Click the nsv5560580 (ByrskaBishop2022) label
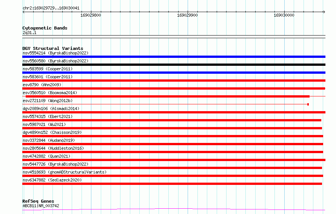This screenshot has height=214, width=336. tap(55, 61)
